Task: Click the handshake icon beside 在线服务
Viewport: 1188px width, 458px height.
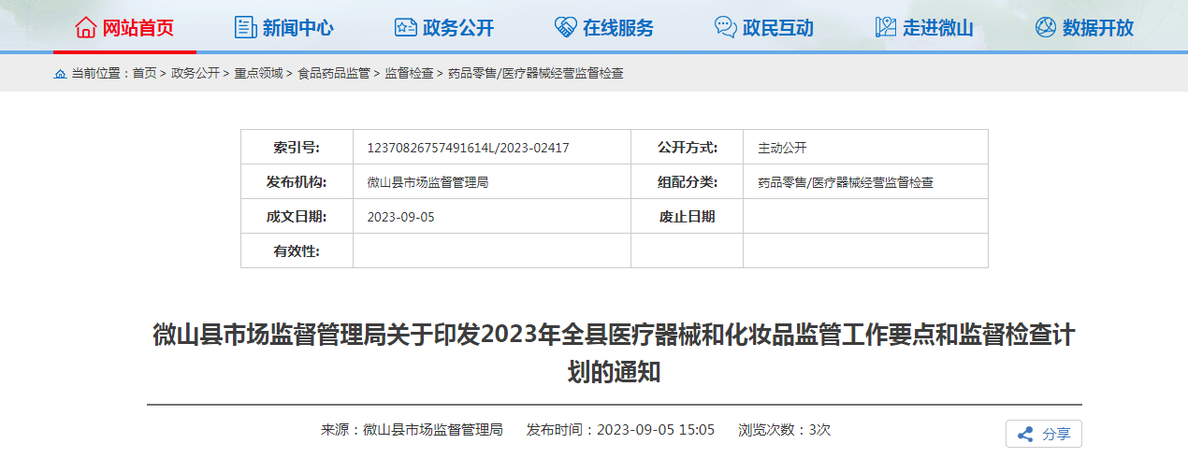Action: [x=565, y=27]
